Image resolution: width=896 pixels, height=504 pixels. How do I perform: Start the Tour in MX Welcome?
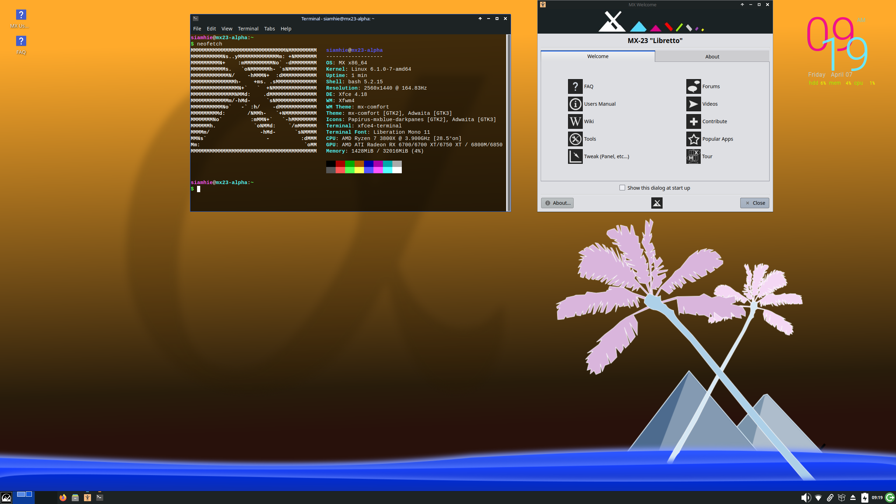point(699,156)
